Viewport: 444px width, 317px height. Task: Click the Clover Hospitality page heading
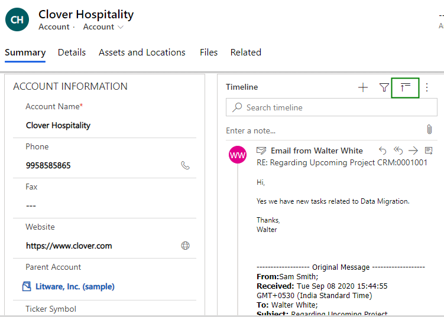pyautogui.click(x=86, y=14)
